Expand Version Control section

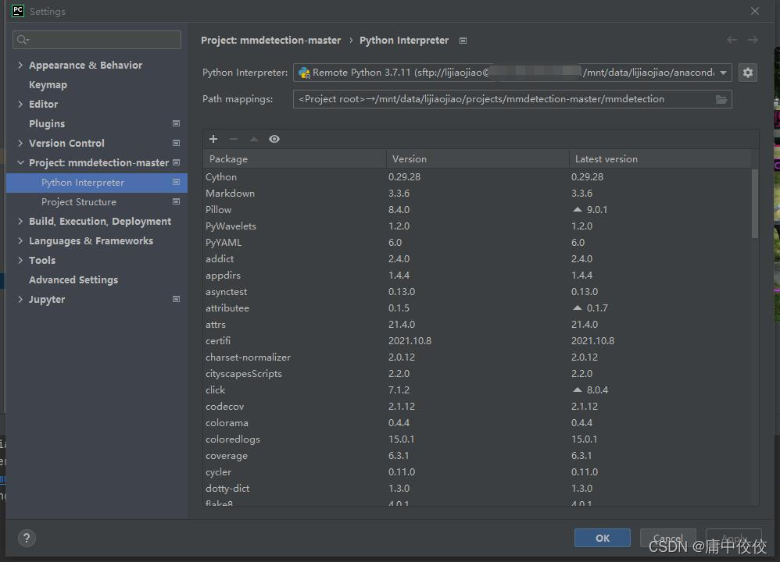point(20,143)
